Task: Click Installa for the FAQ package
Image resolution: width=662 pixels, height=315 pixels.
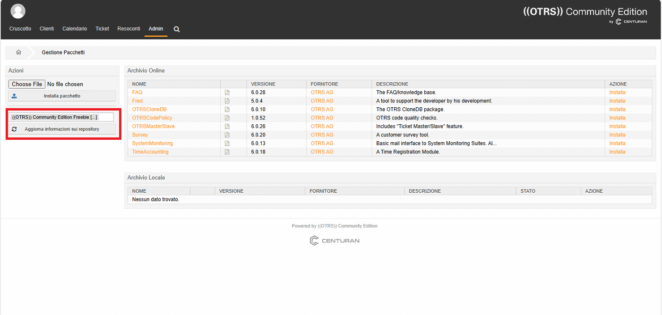Action: [x=617, y=93]
